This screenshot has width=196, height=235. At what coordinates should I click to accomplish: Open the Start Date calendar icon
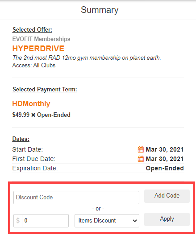[141, 149]
